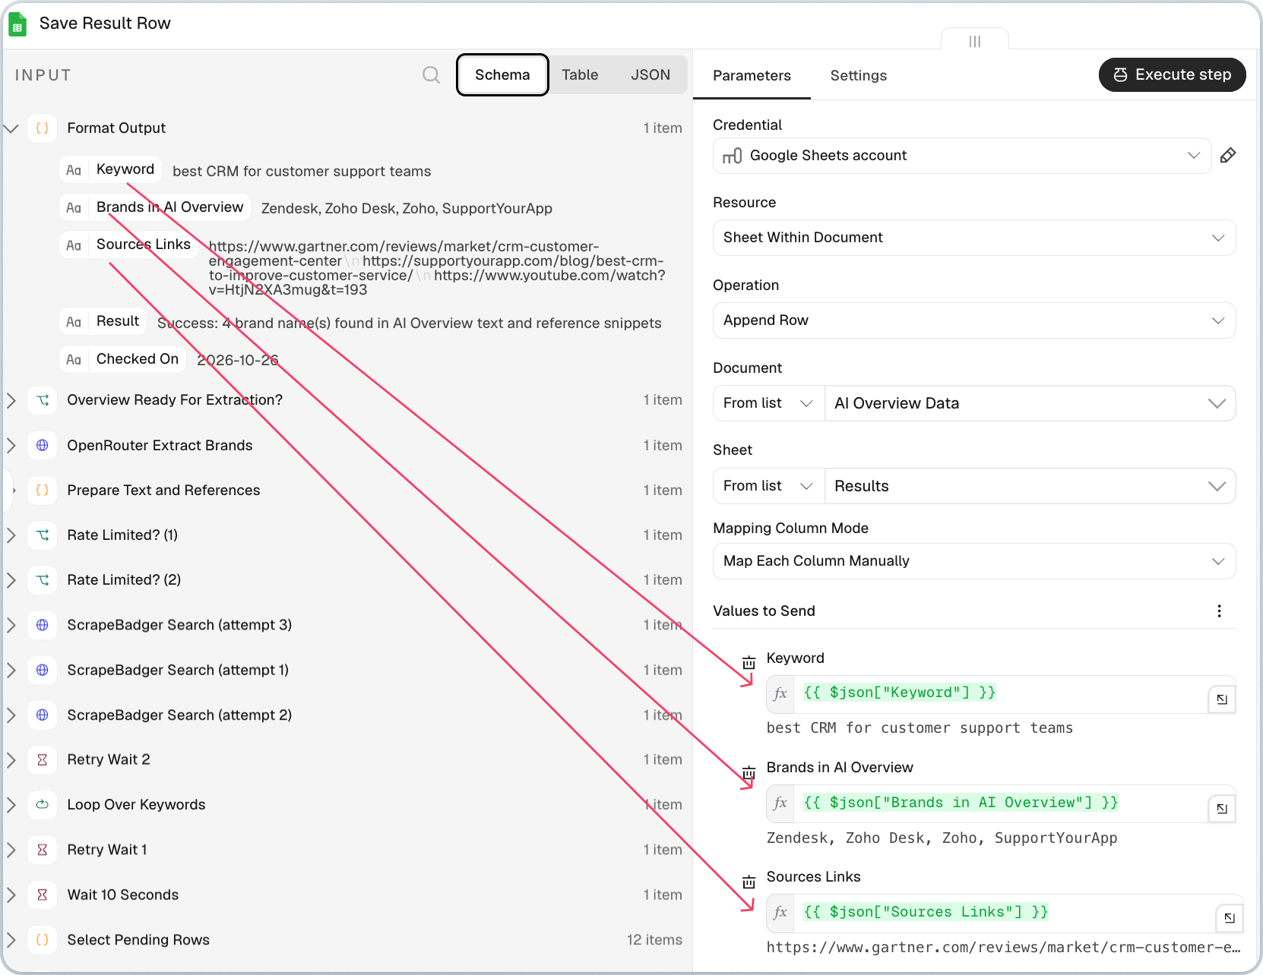The height and width of the screenshot is (975, 1263).
Task: Select the Keyword schema field pill
Action: [x=111, y=169]
